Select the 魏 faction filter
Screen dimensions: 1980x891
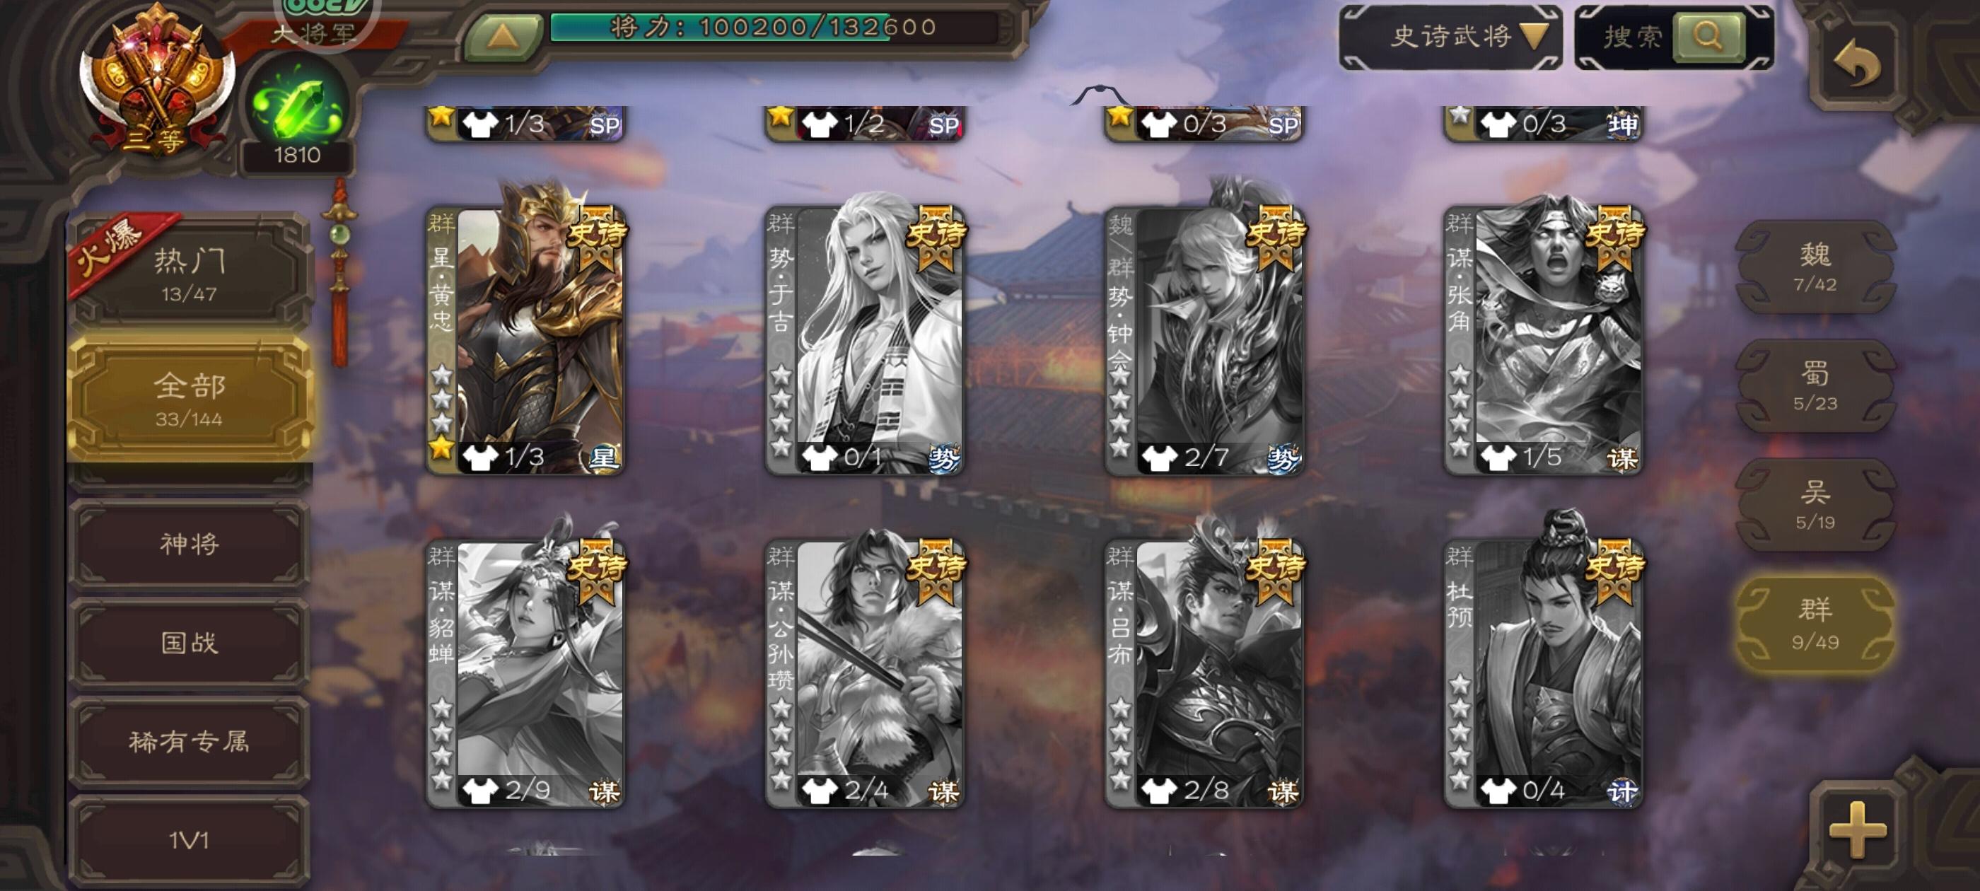[x=1815, y=267]
